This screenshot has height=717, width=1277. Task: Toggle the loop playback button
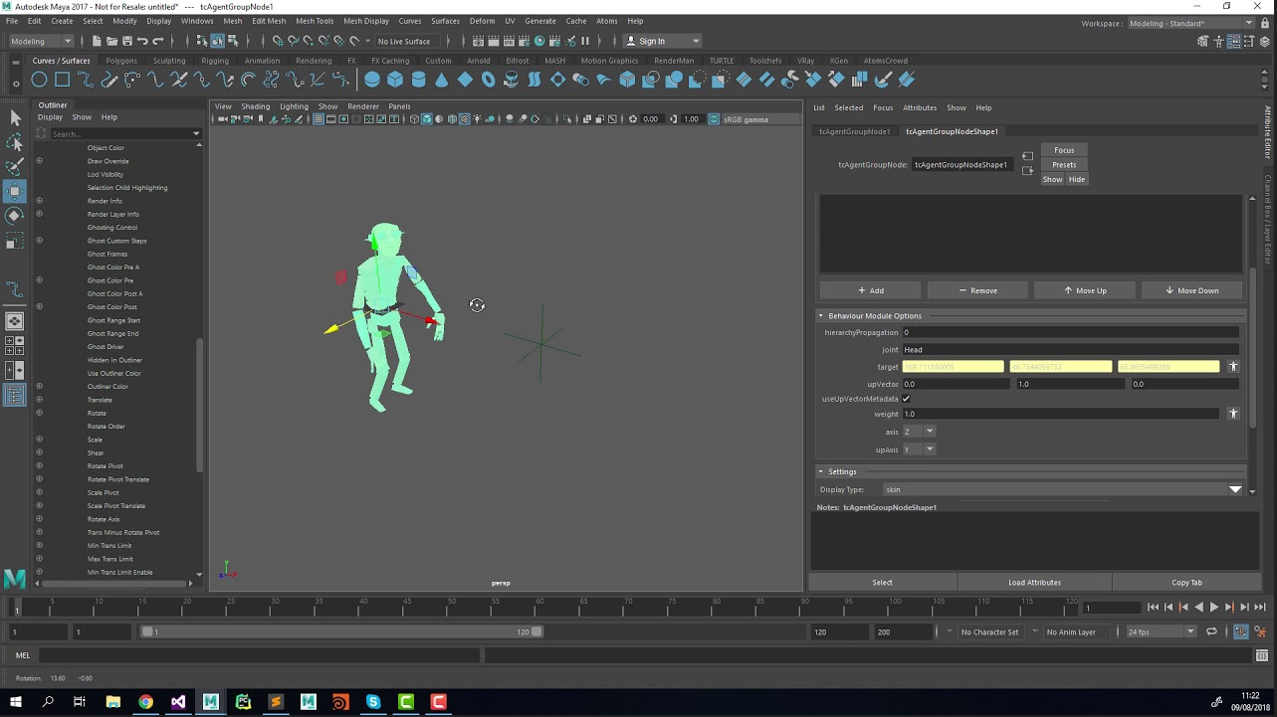[x=1211, y=631]
